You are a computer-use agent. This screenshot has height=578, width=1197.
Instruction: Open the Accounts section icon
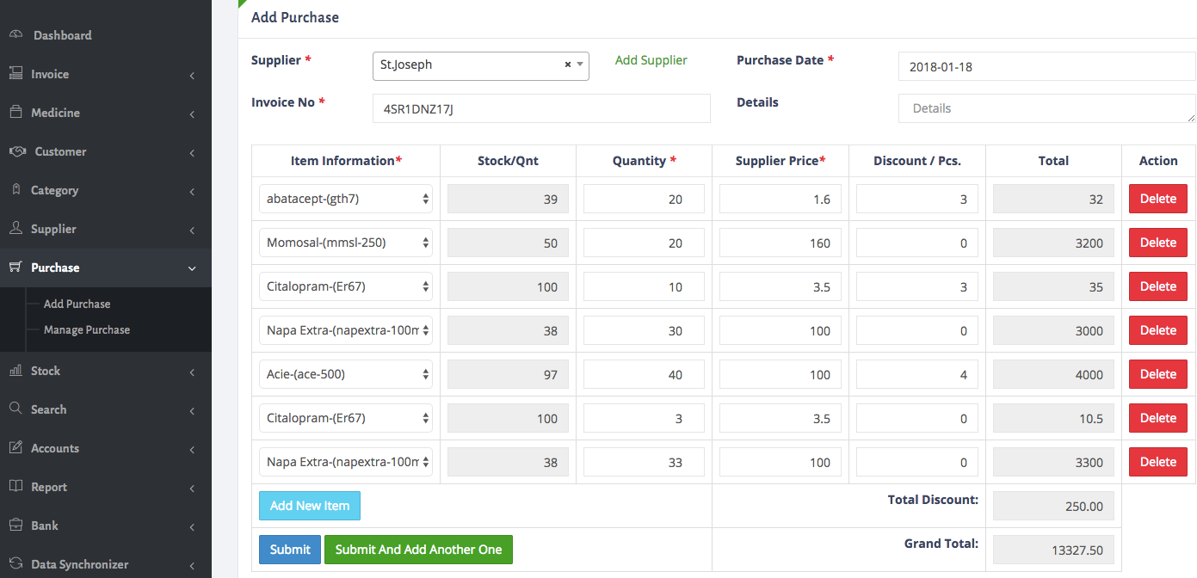pos(15,448)
